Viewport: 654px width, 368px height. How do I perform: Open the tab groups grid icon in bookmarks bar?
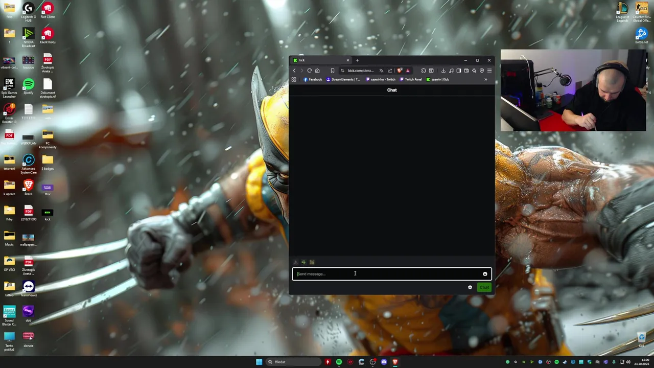click(x=294, y=80)
